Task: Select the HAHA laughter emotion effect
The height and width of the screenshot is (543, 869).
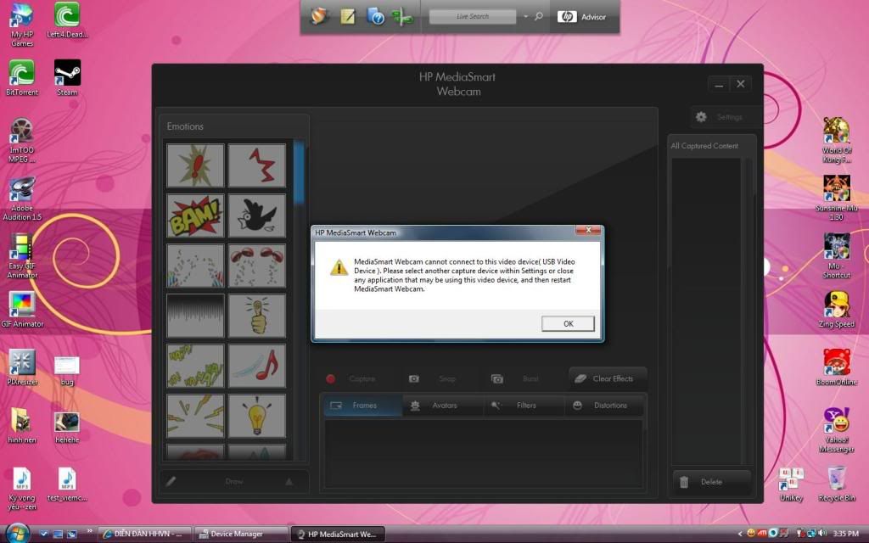Action: 196,366
